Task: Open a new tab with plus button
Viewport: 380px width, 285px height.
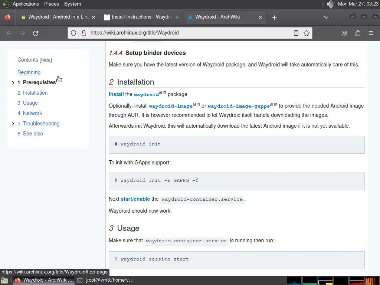Action: [x=274, y=17]
